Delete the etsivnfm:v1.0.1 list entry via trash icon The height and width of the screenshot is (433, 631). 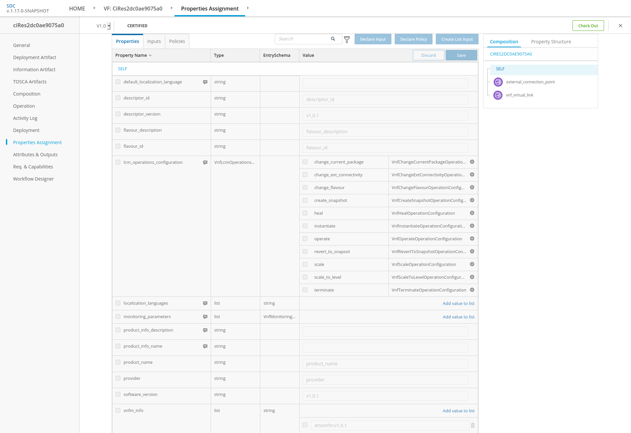(x=473, y=425)
